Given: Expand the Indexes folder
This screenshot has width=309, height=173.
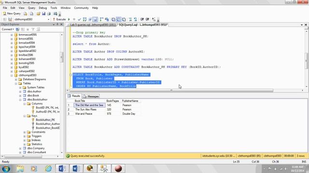Looking at the screenshot, I should (25, 140).
